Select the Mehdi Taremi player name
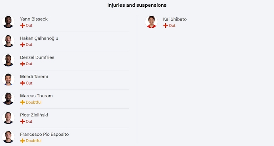This screenshot has width=274, height=146. tap(34, 77)
